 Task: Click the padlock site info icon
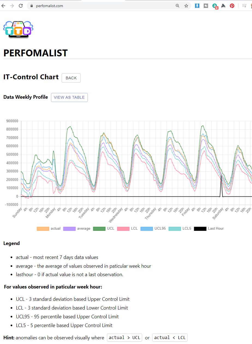pyautogui.click(x=32, y=6)
